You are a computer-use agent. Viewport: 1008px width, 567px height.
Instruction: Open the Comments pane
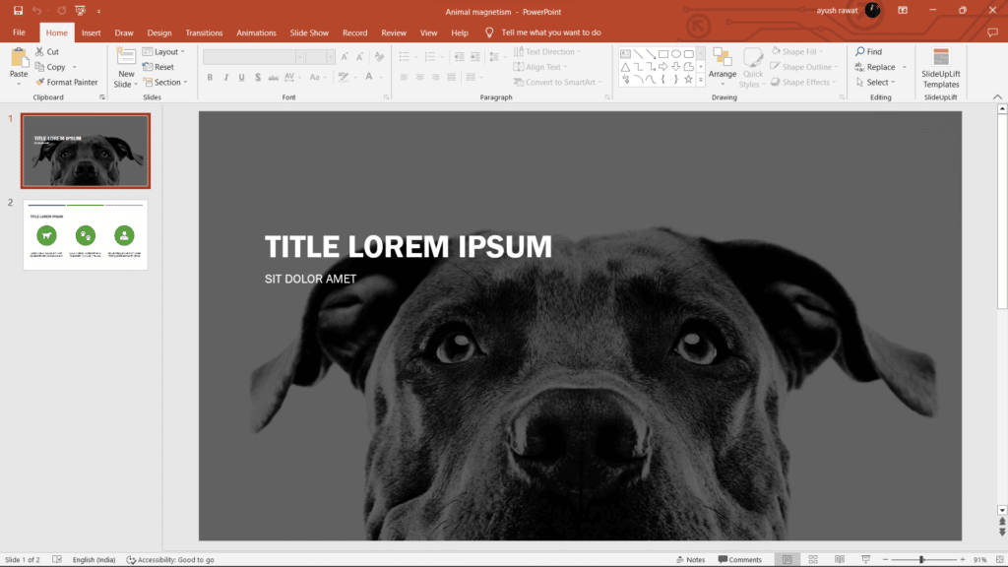click(740, 558)
